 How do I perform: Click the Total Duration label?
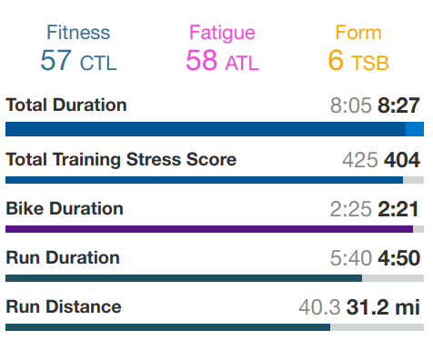coord(66,105)
